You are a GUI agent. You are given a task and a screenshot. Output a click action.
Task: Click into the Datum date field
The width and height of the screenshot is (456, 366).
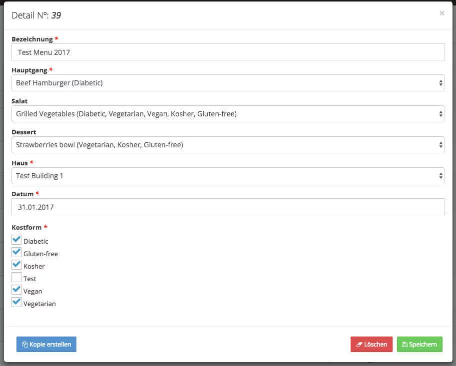tap(228, 207)
